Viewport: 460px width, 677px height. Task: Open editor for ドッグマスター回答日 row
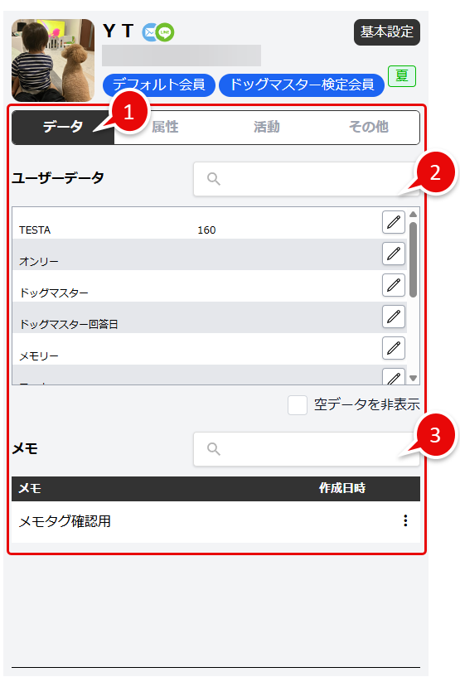click(x=393, y=317)
